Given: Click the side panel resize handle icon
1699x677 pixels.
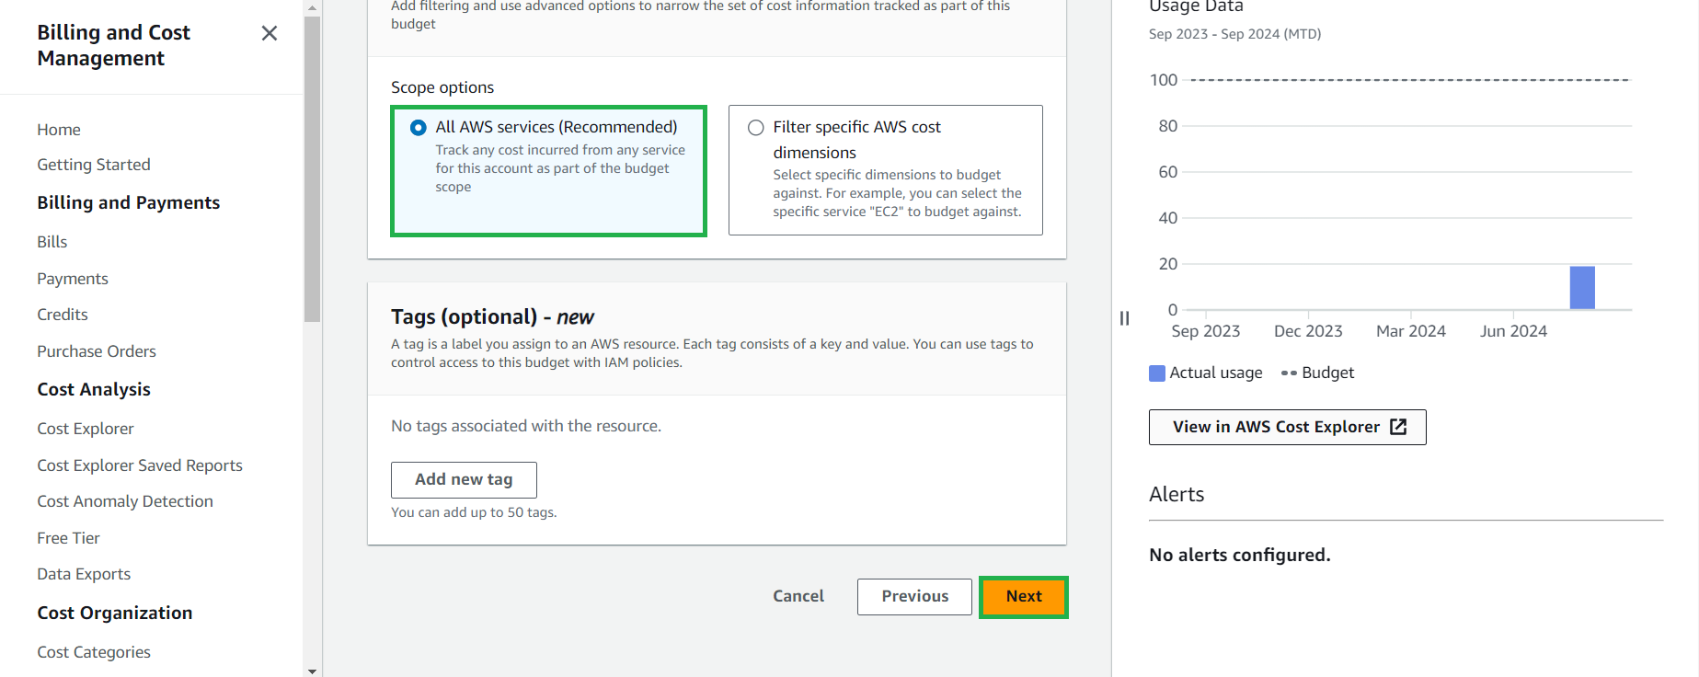Looking at the screenshot, I should [1124, 318].
